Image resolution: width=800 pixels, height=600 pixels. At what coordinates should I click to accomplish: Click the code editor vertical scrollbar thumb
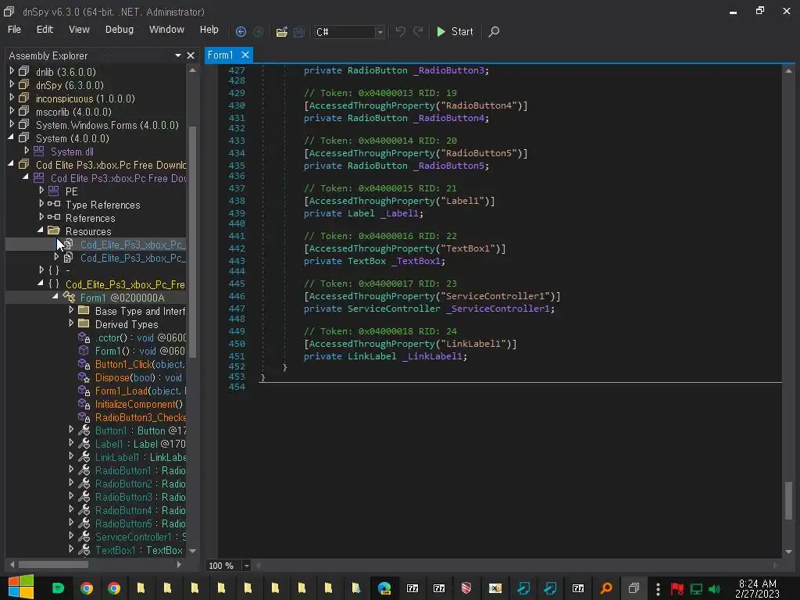[788, 500]
